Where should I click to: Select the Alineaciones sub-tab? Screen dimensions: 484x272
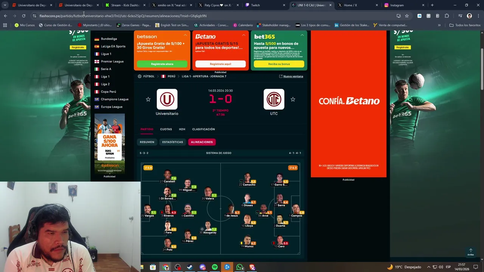[202, 142]
